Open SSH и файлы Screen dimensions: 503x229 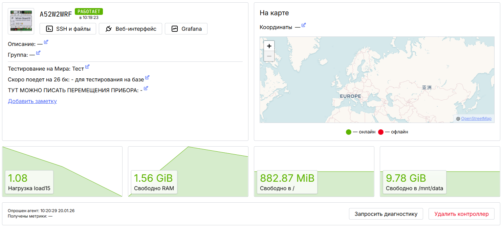click(68, 29)
